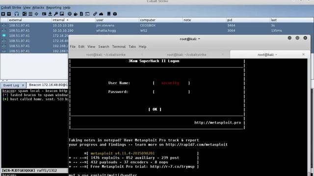
Task: Open the terminal Tabs menu
Action: coord(132,46)
